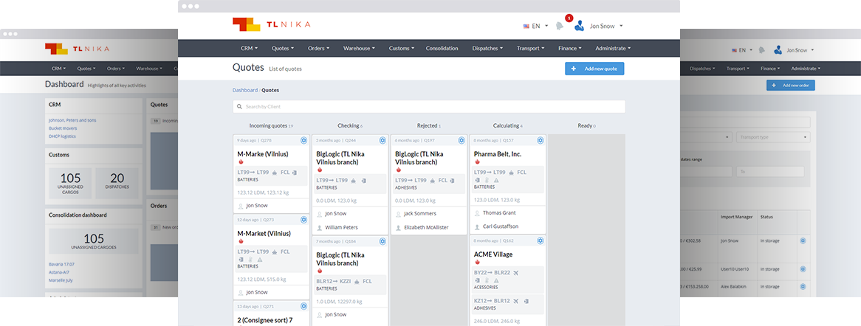The height and width of the screenshot is (326, 861).
Task: Click the airplane icon in ACME Village BY22 route
Action: coord(515,272)
